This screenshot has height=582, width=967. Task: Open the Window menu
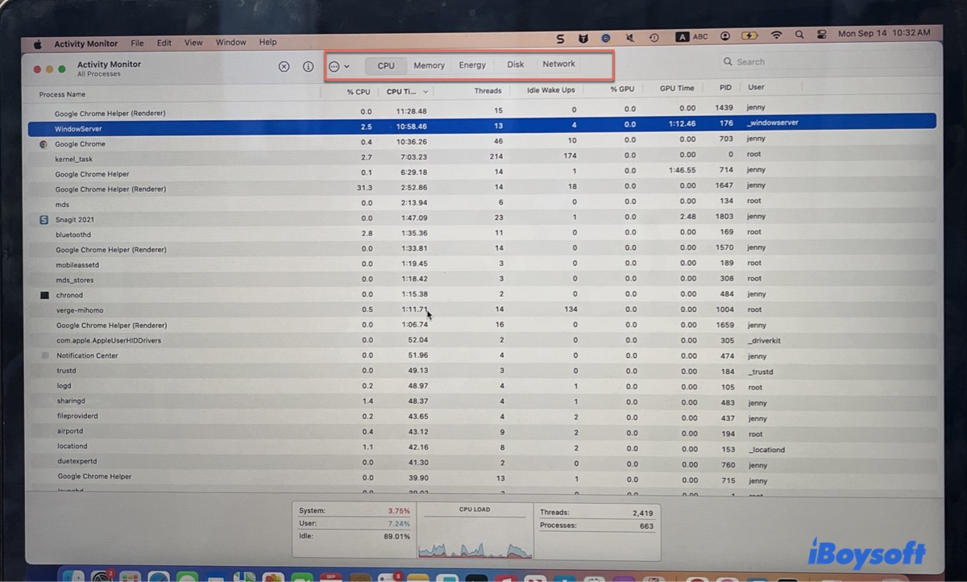[x=230, y=43]
